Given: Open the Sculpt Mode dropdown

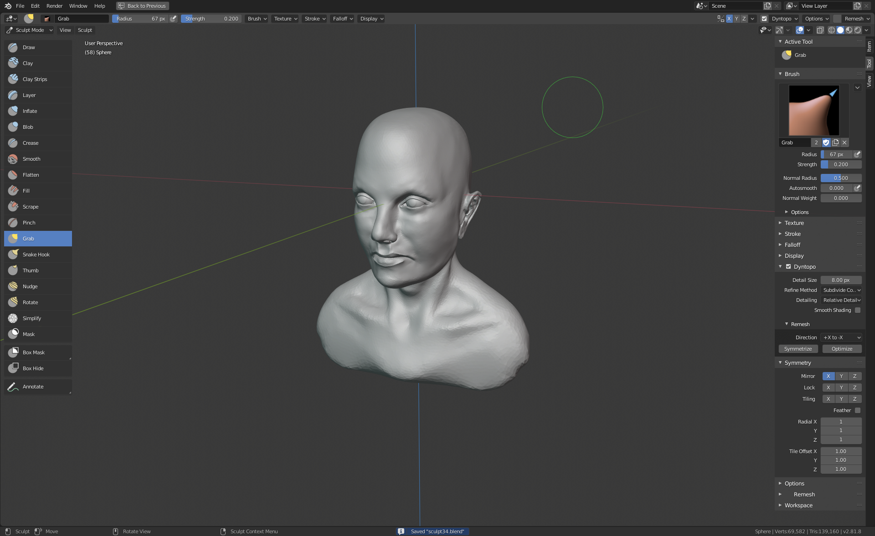Looking at the screenshot, I should [x=30, y=30].
